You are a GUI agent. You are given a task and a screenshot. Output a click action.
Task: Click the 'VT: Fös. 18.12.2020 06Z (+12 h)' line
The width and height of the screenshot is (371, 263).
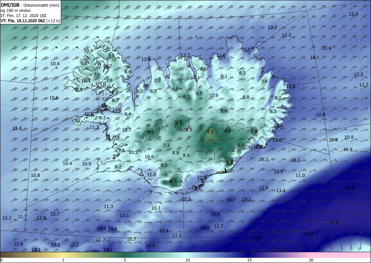(30, 20)
